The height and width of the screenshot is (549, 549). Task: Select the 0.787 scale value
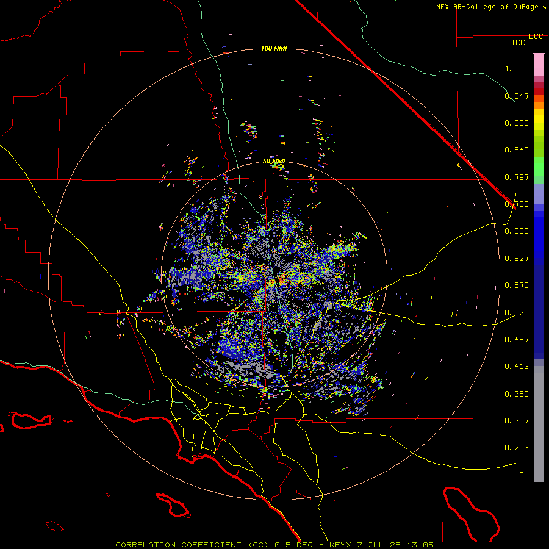coord(517,177)
